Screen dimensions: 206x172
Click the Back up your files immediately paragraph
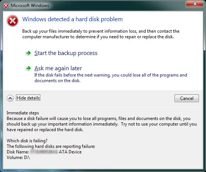(x=101, y=34)
